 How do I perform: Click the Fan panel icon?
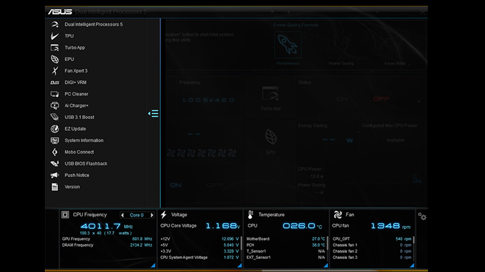coord(338,215)
